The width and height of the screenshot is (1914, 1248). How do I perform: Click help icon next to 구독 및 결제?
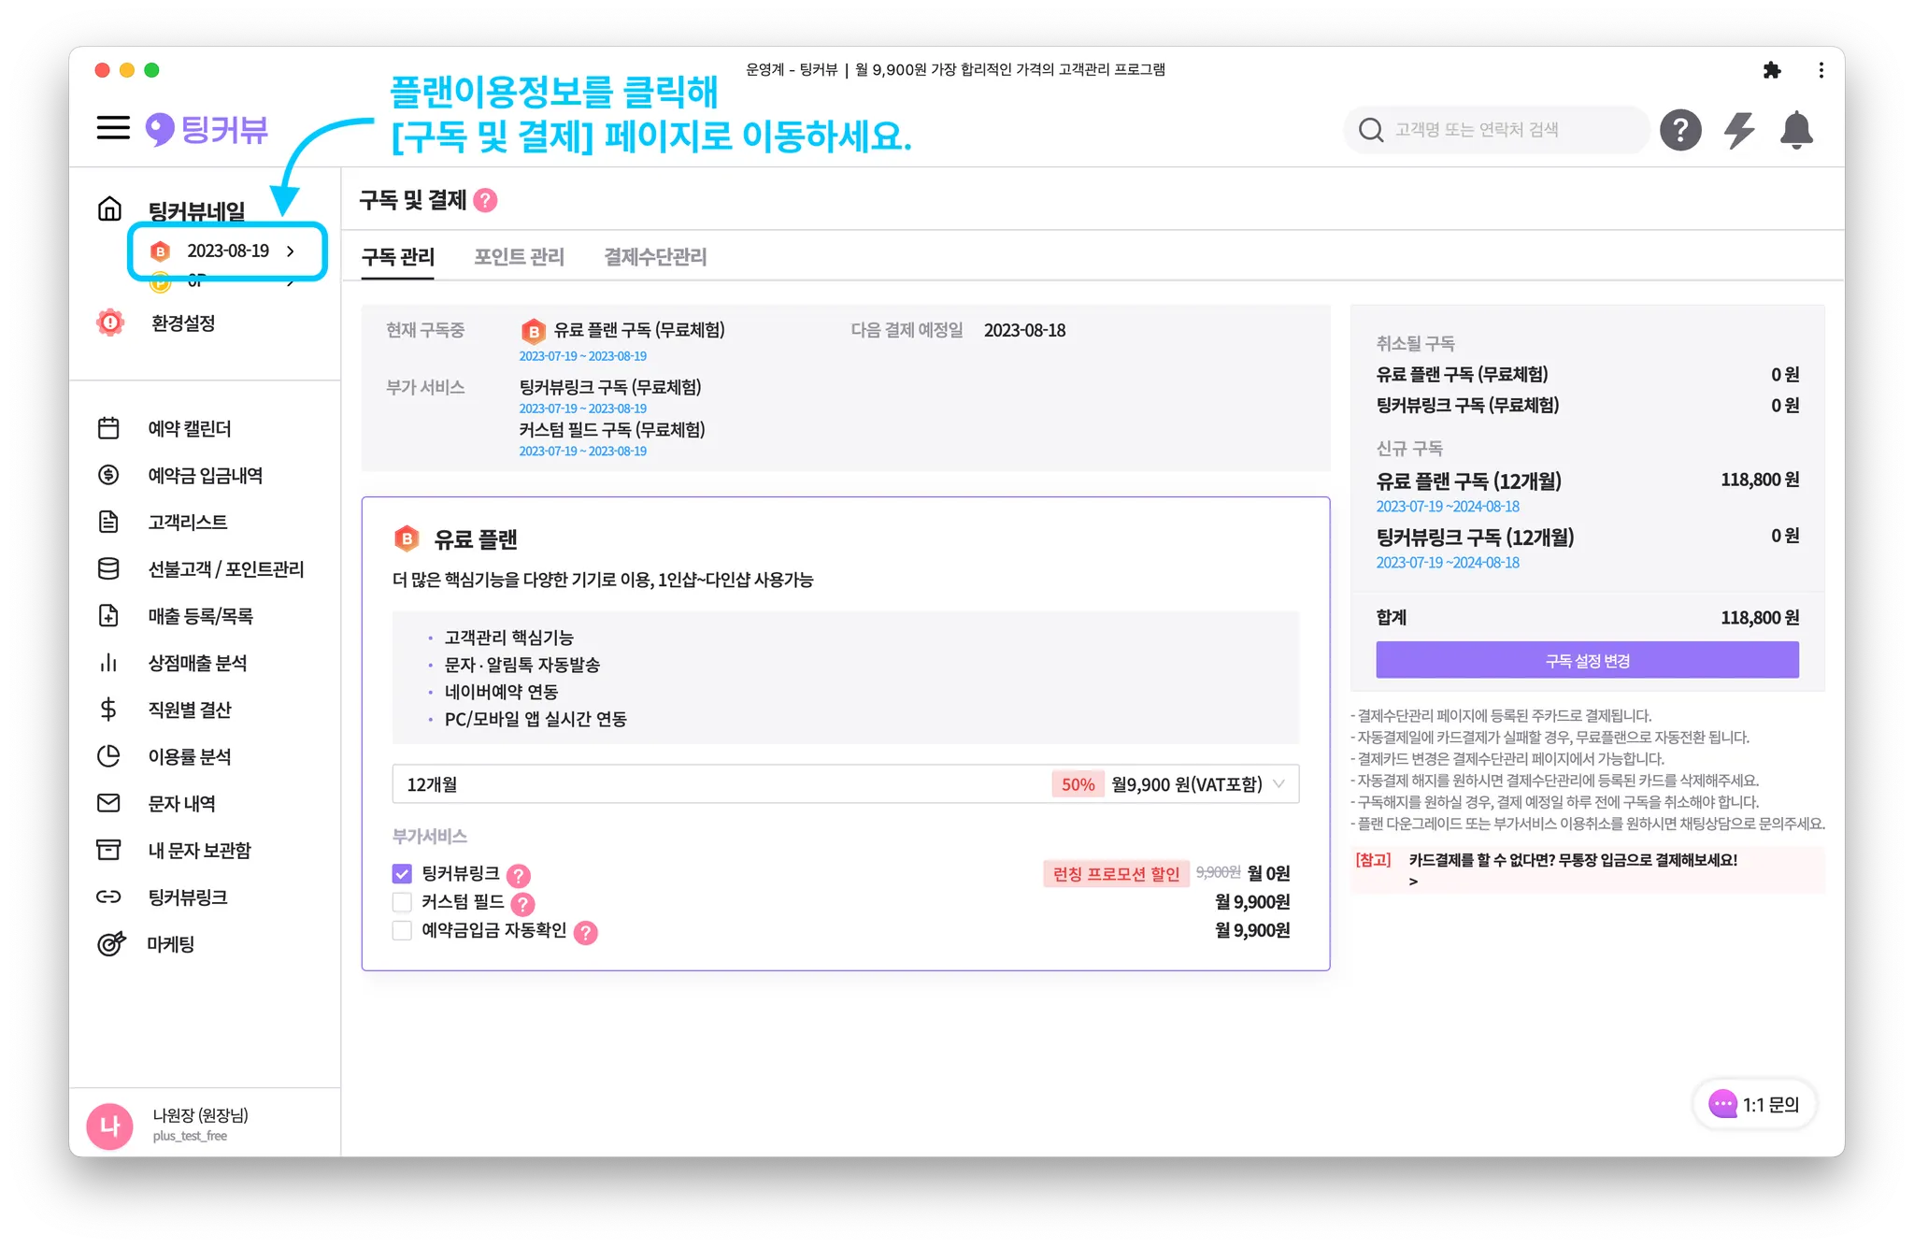(x=485, y=200)
